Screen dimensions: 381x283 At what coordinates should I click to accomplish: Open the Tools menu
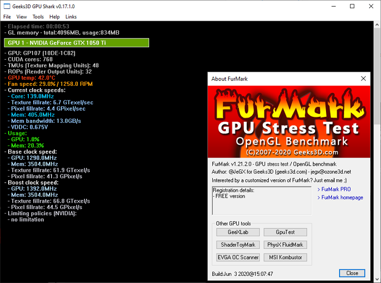(x=38, y=17)
